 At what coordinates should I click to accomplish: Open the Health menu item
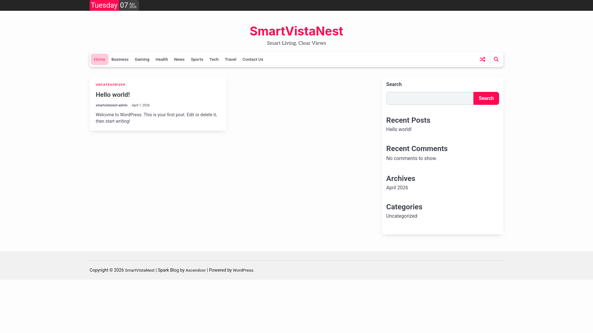pyautogui.click(x=162, y=60)
